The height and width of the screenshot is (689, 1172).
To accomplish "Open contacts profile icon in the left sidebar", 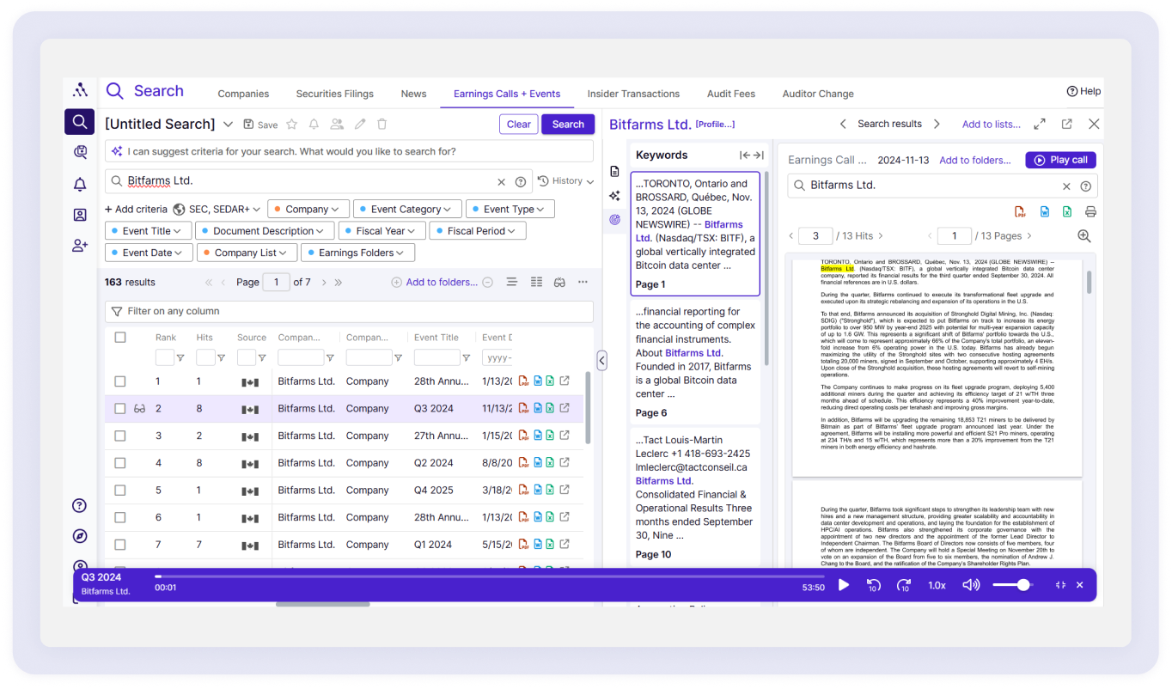I will click(80, 215).
